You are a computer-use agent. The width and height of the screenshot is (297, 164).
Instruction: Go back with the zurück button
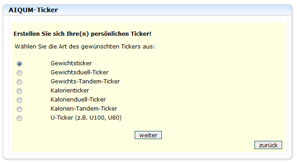point(268,145)
